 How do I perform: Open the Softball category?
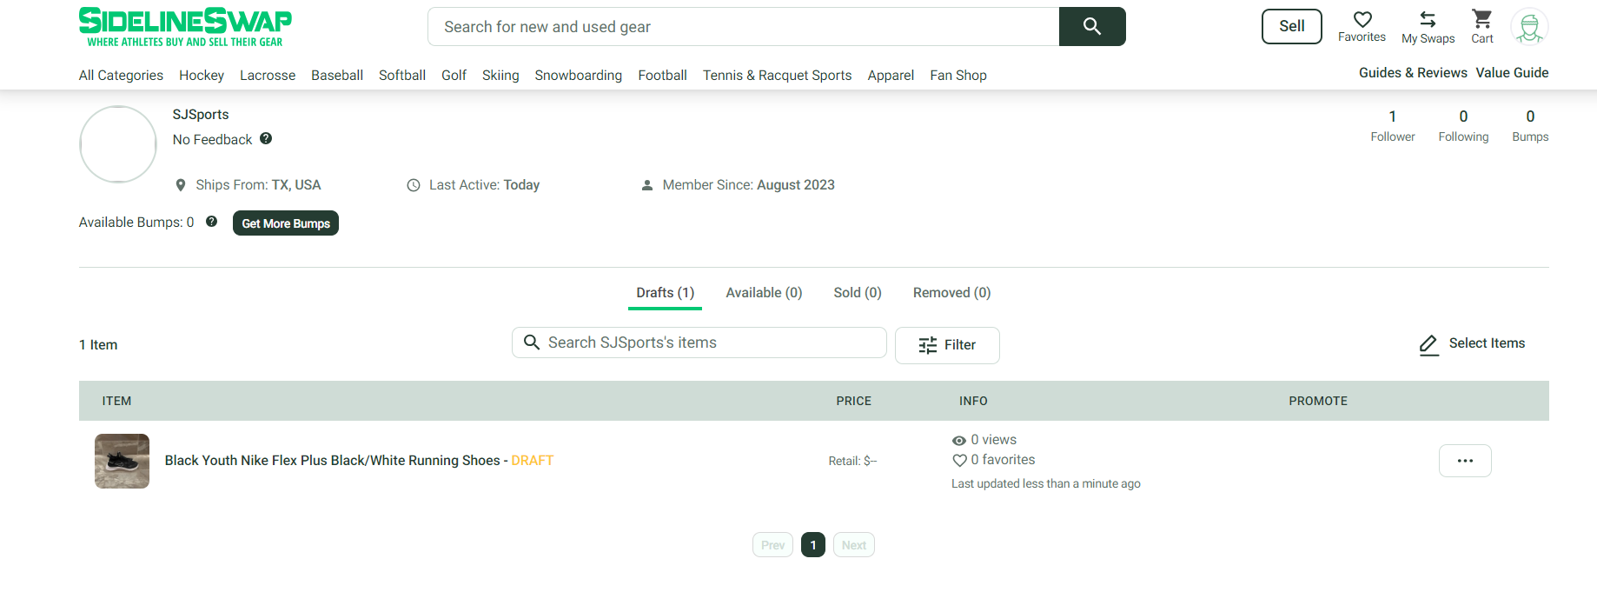click(x=402, y=76)
